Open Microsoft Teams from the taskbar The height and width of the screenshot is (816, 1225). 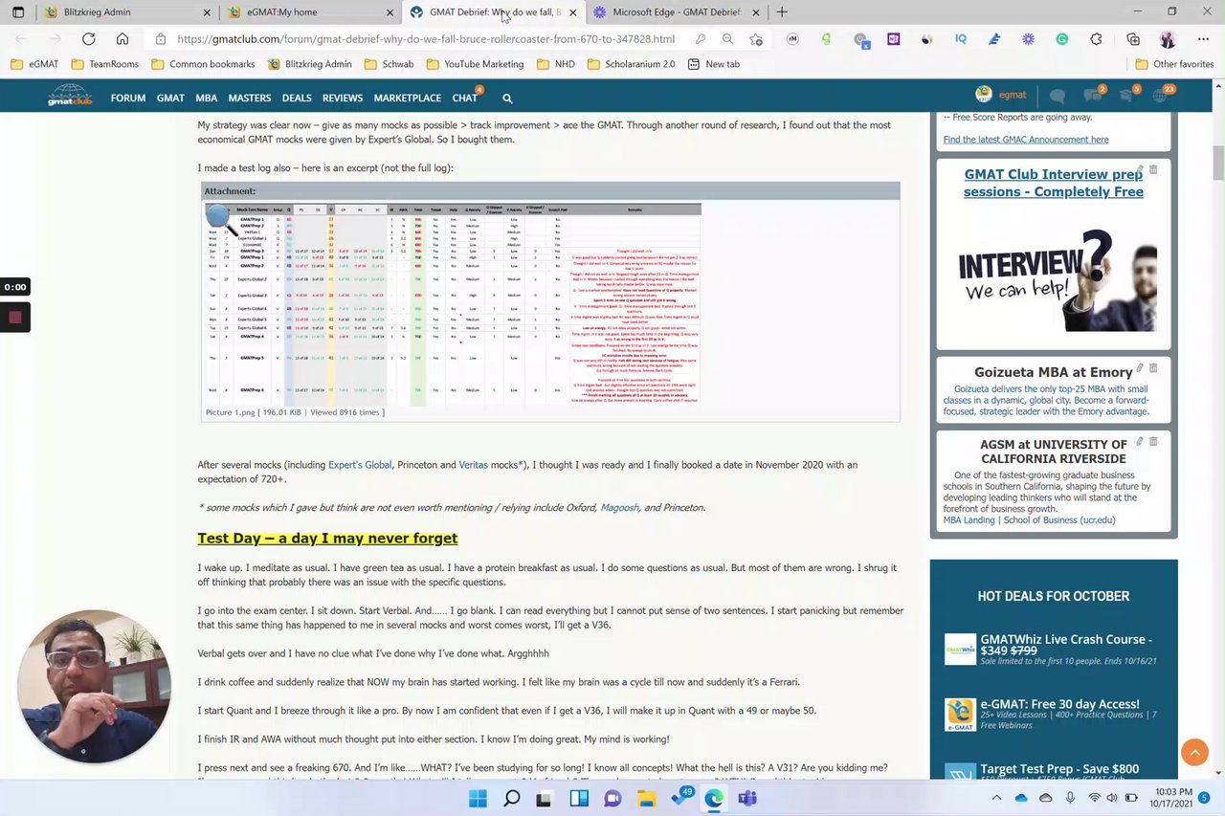coord(747,798)
